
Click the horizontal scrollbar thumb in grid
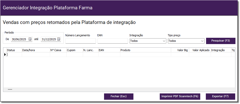pos(10,89)
